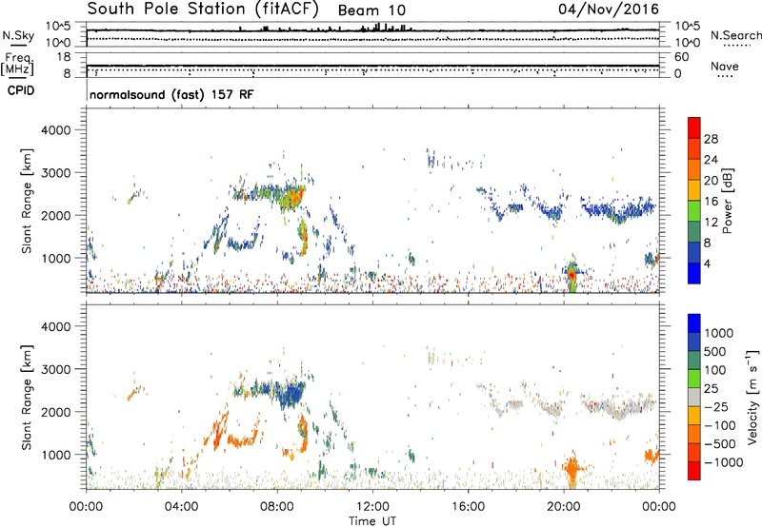Click the 'Beam 10' label
762x527 pixels.
pos(371,10)
